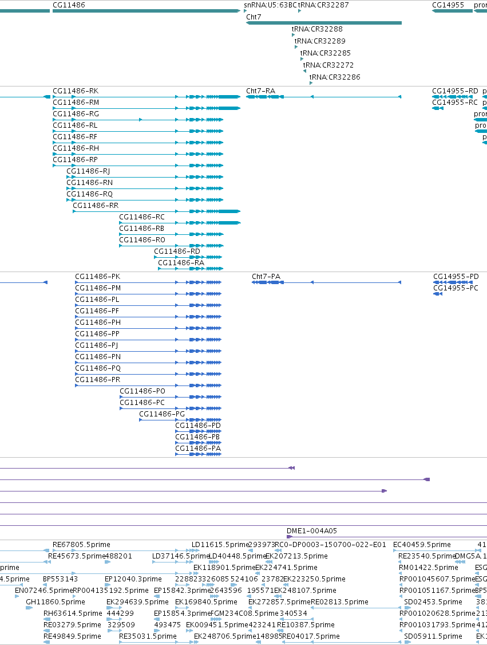487x645 pixels.
Task: Select protein CG11486-PF
Action: tap(148, 317)
